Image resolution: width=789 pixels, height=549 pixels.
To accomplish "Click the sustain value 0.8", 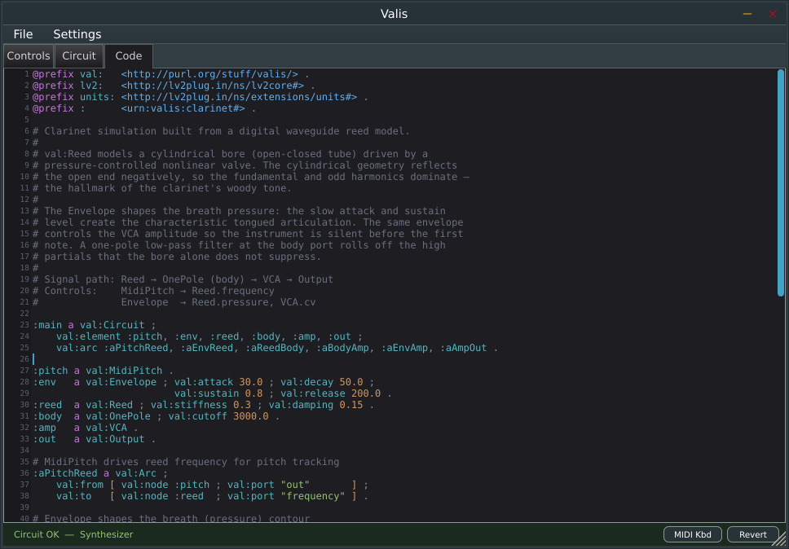I will tap(253, 393).
